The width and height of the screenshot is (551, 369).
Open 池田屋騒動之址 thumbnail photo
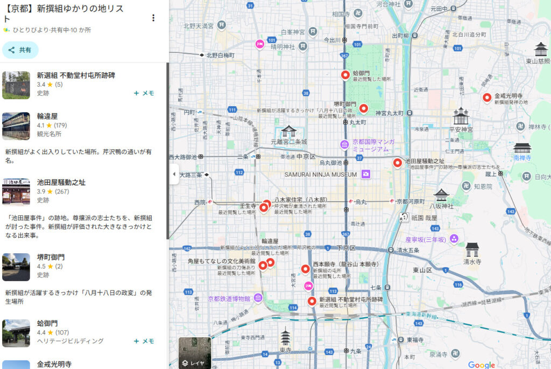point(16,191)
